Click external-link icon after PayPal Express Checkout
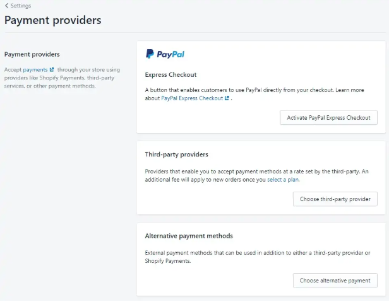Screen dimensions: 389x302 pyautogui.click(x=227, y=98)
